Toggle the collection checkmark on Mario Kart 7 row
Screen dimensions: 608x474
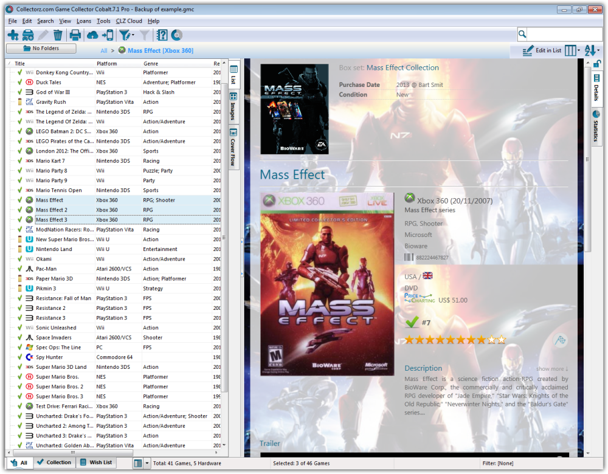coord(19,160)
